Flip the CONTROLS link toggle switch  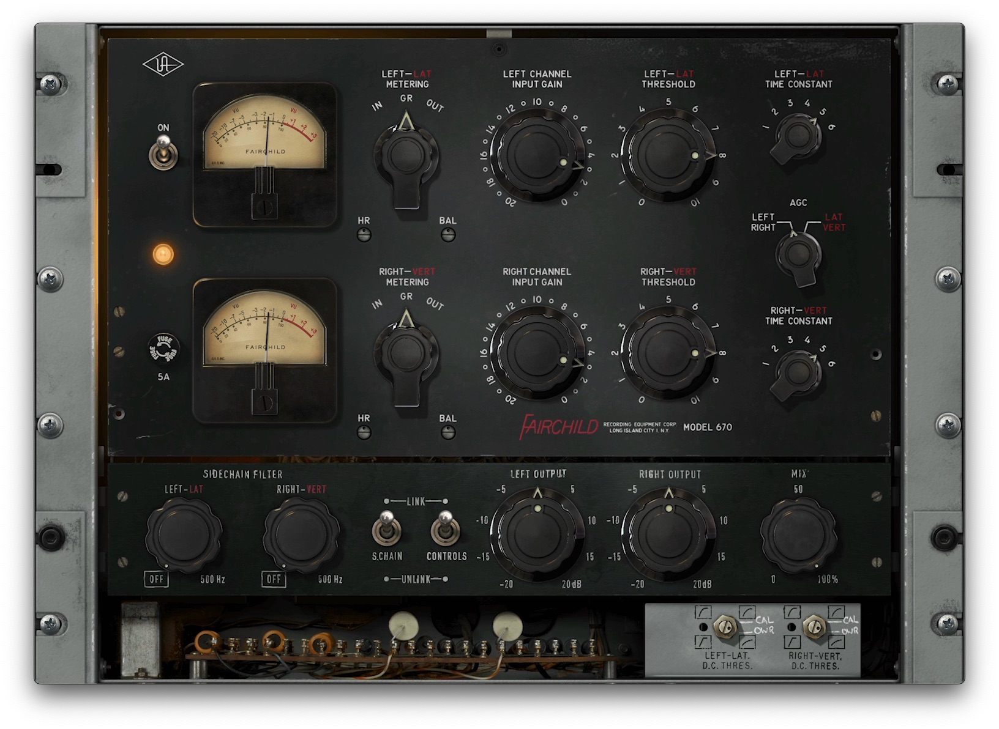(x=446, y=530)
